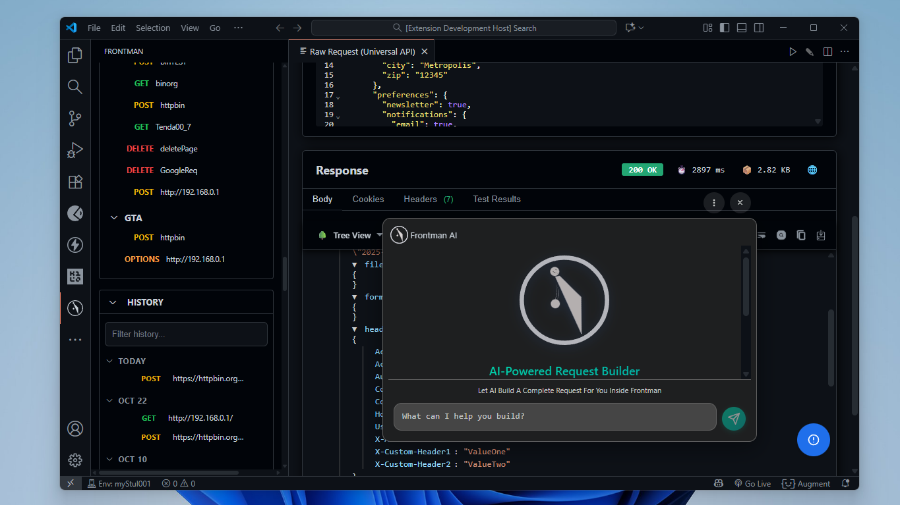Open the Copilot chat icon in title bar

pyautogui.click(x=630, y=28)
